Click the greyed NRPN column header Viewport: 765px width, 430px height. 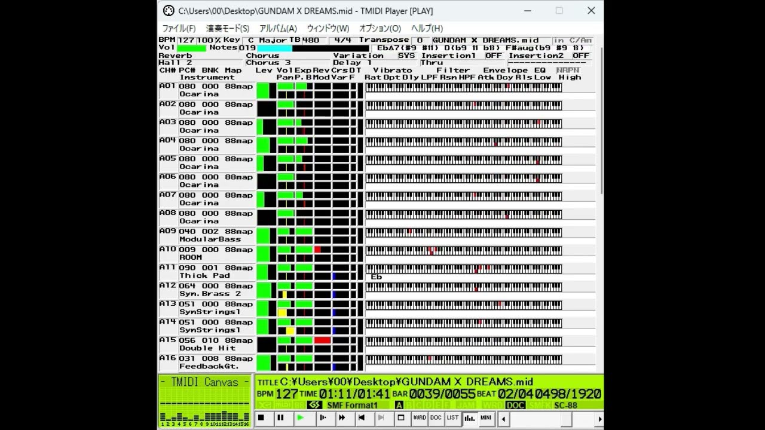[x=568, y=70]
